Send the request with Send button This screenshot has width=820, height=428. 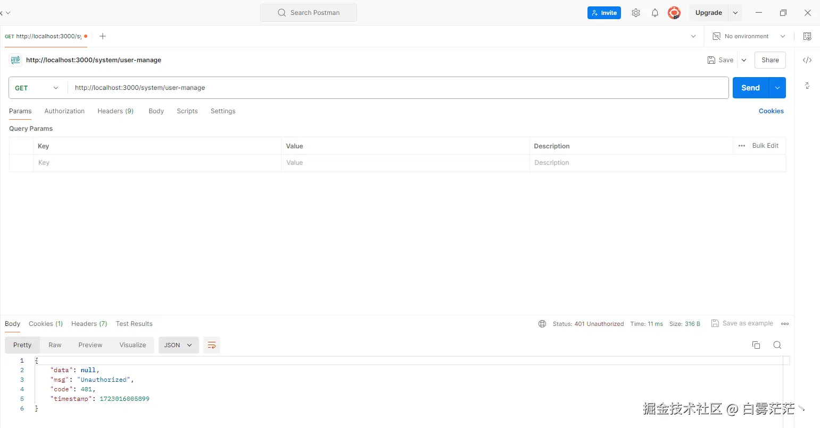tap(751, 88)
